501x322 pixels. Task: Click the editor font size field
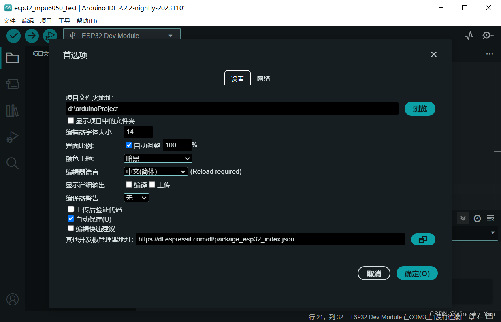click(x=138, y=132)
